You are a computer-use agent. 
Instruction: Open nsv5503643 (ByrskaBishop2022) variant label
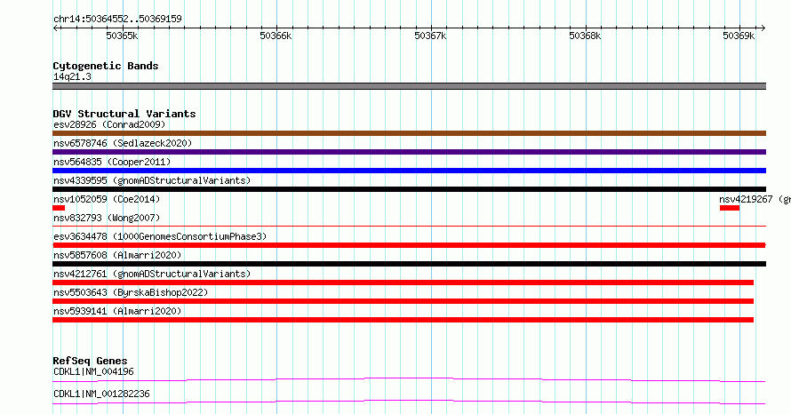click(x=131, y=292)
